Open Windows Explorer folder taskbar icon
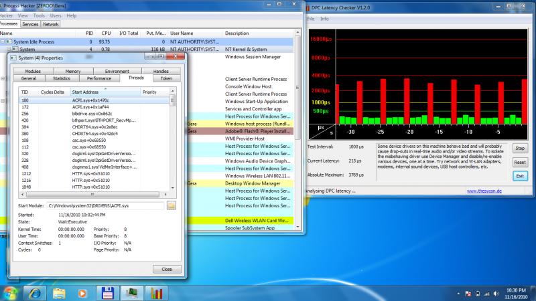 [59, 292]
